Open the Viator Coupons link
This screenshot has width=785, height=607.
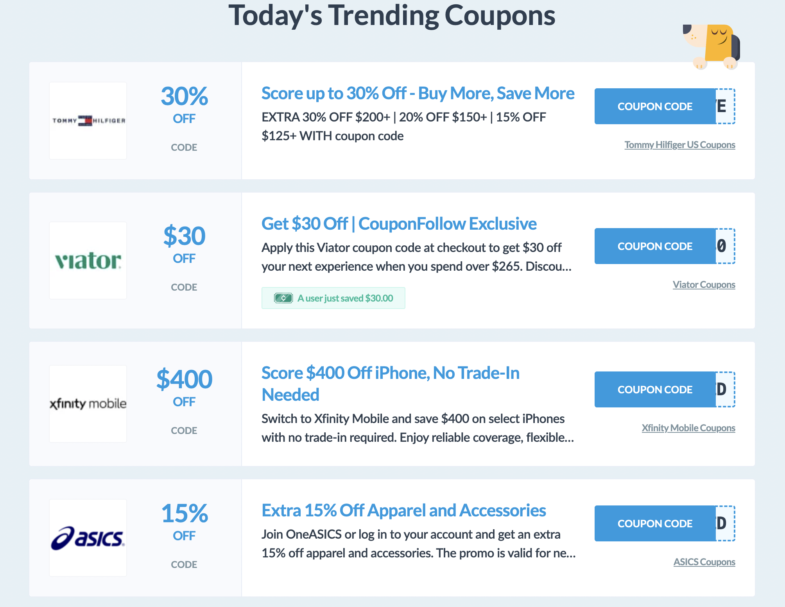[704, 285]
